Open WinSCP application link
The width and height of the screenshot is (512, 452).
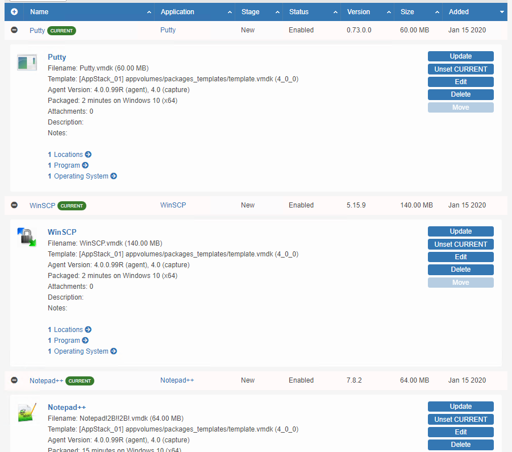click(x=173, y=205)
